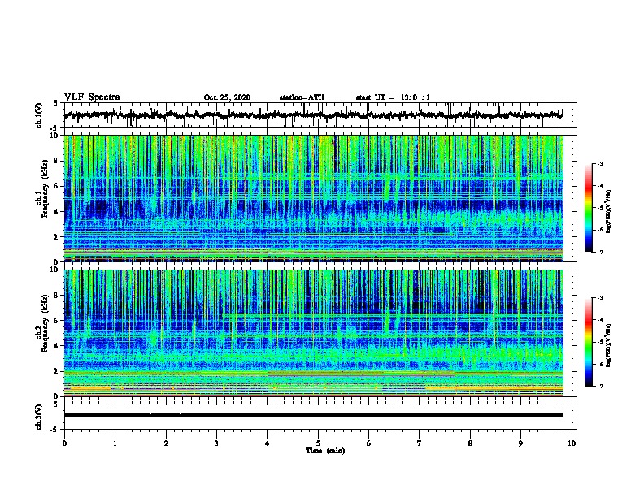Click ch.1 frequency axis "8" tick label
Screen dimensions: 644x497
[56, 161]
